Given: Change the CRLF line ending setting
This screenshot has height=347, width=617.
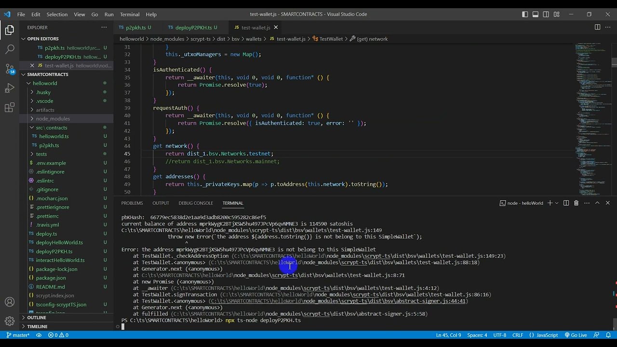Looking at the screenshot, I should pos(517,335).
